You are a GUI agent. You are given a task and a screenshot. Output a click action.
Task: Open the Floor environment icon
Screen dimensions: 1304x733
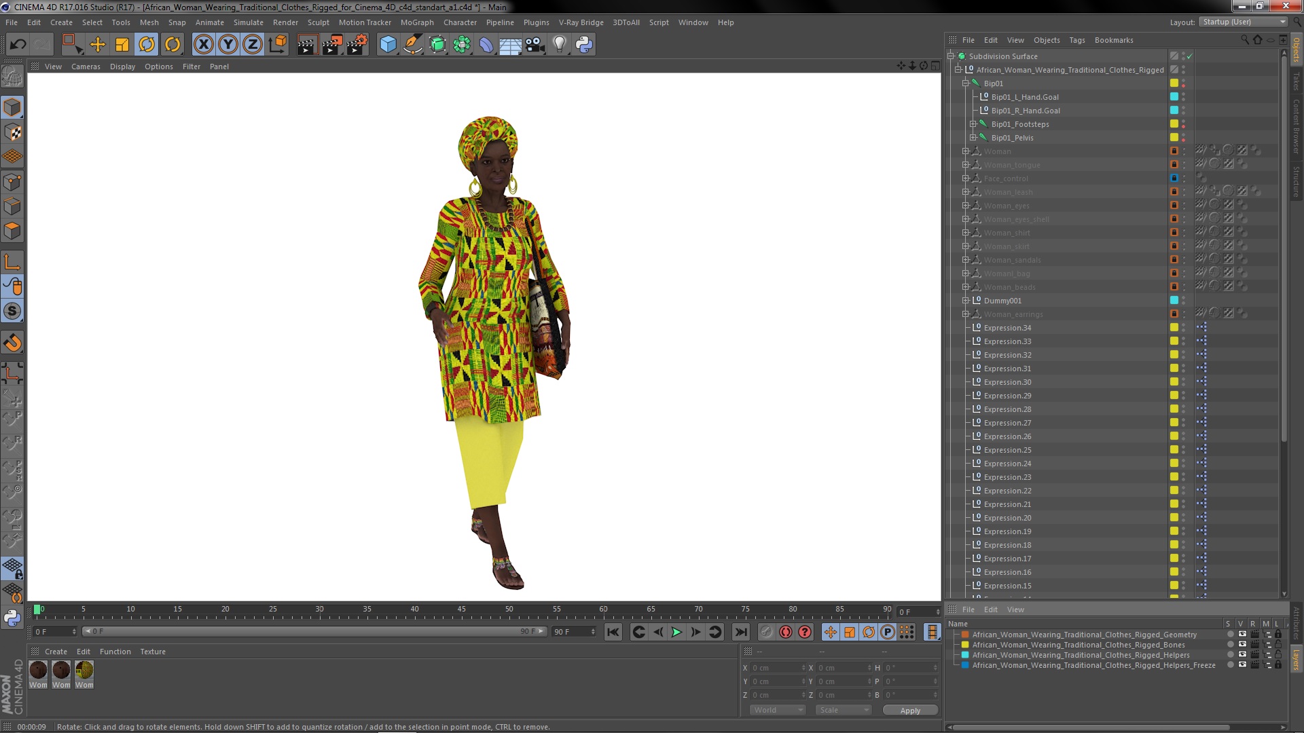(510, 45)
